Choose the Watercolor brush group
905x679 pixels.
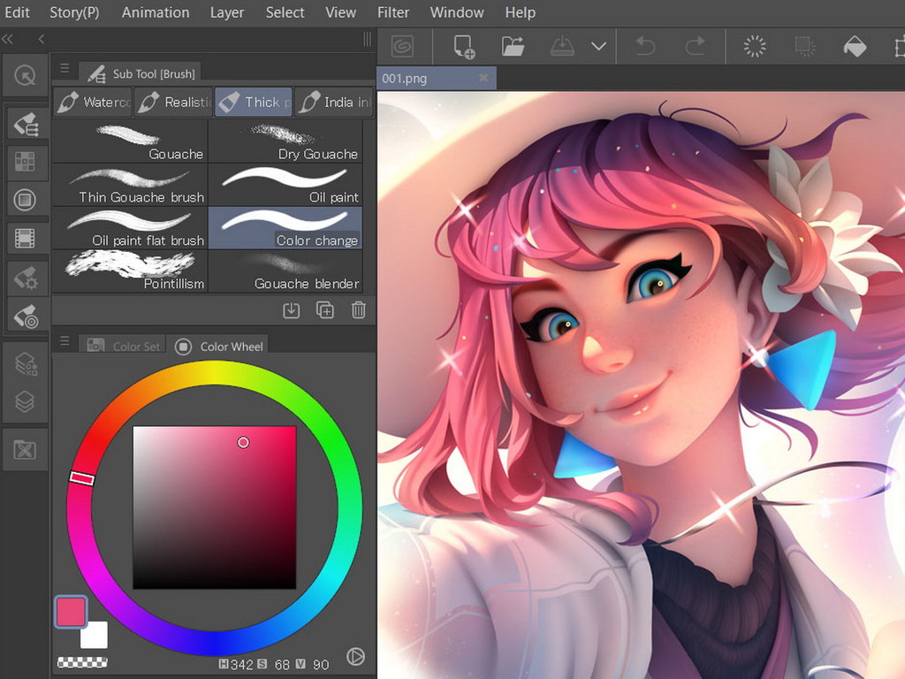coord(93,102)
